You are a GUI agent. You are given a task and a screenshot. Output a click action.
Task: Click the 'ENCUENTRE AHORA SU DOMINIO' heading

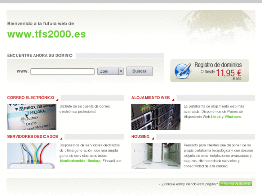pos(40,55)
